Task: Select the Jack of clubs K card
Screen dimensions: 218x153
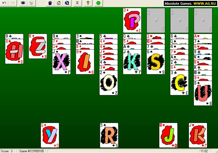Action: click(132, 62)
